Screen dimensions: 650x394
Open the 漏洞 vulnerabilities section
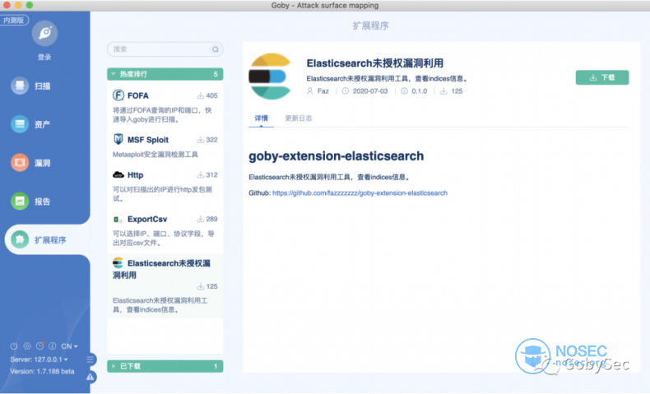[x=31, y=162]
